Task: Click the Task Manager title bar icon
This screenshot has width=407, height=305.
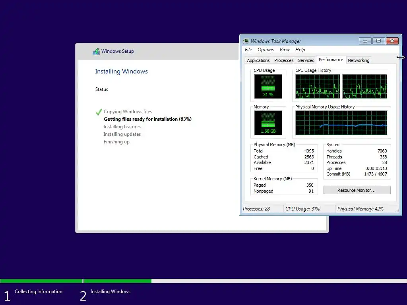Action: coord(246,41)
